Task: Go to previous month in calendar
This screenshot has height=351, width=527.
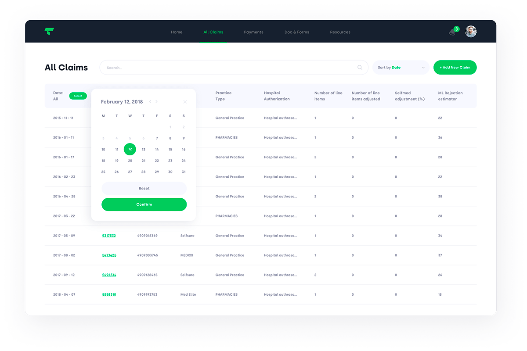Action: 150,102
